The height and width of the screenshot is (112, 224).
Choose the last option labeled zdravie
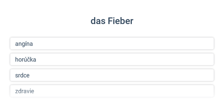pyautogui.click(x=112, y=91)
